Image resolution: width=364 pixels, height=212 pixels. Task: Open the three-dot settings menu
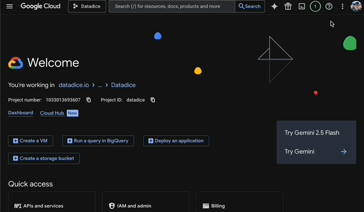point(342,6)
